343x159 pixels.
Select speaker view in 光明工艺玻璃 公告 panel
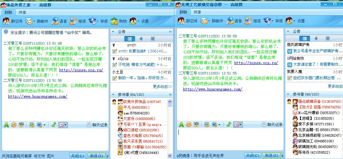coord(316,39)
